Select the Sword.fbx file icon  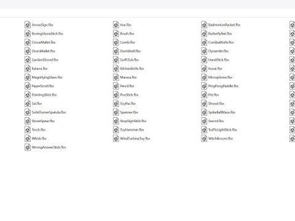[204, 121]
